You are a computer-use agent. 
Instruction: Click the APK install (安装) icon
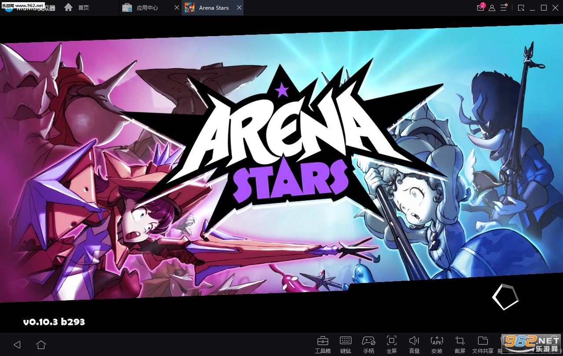coord(437,344)
